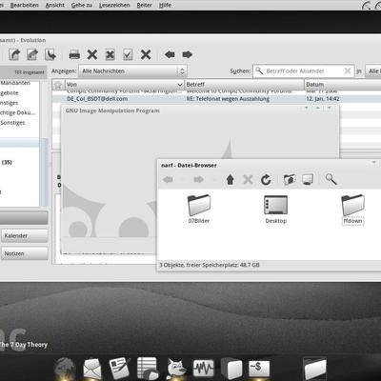Open the Anzeigen 'Alle Nachrichten' dropdown
This screenshot has width=381, height=381.
(x=132, y=71)
